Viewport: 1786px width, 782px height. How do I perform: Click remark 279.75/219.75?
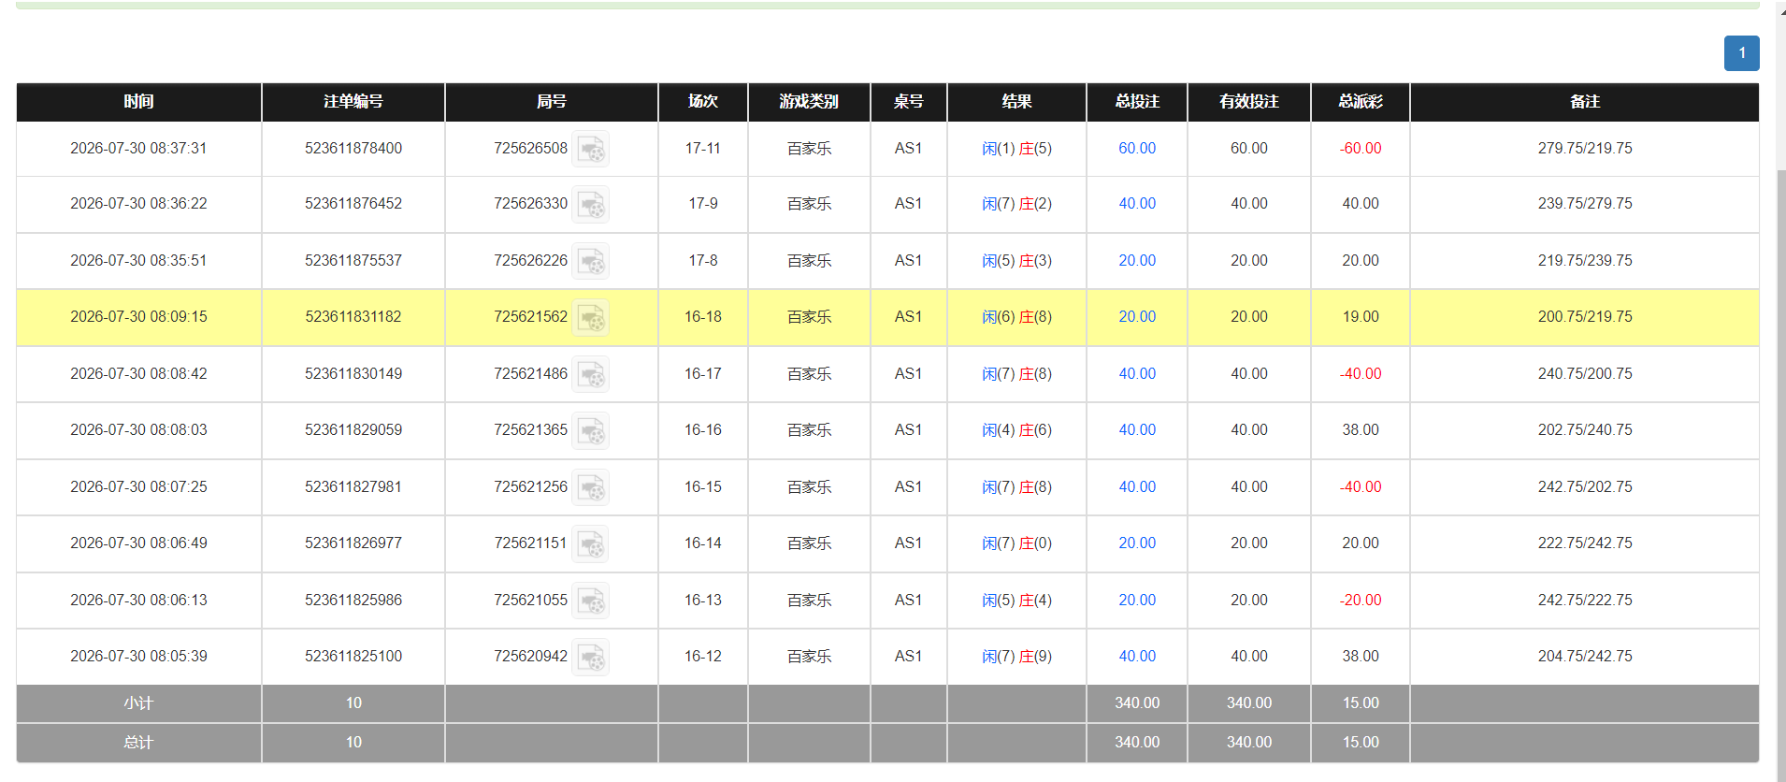[x=1585, y=149]
